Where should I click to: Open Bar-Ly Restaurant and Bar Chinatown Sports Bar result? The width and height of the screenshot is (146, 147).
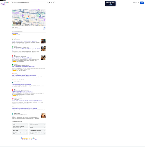point(24,41)
